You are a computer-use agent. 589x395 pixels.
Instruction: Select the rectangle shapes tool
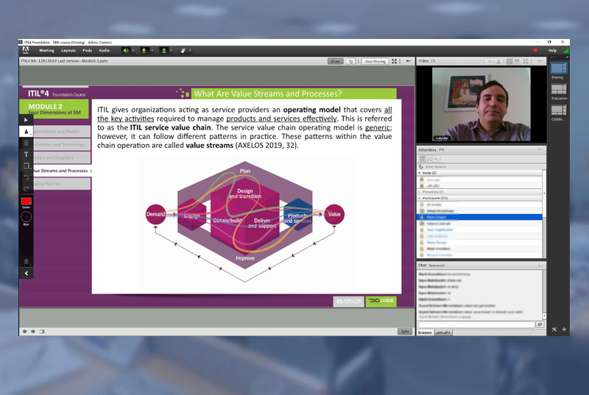[x=26, y=166]
